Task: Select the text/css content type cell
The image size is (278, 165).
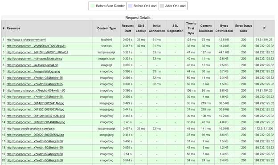Action: tap(106, 46)
